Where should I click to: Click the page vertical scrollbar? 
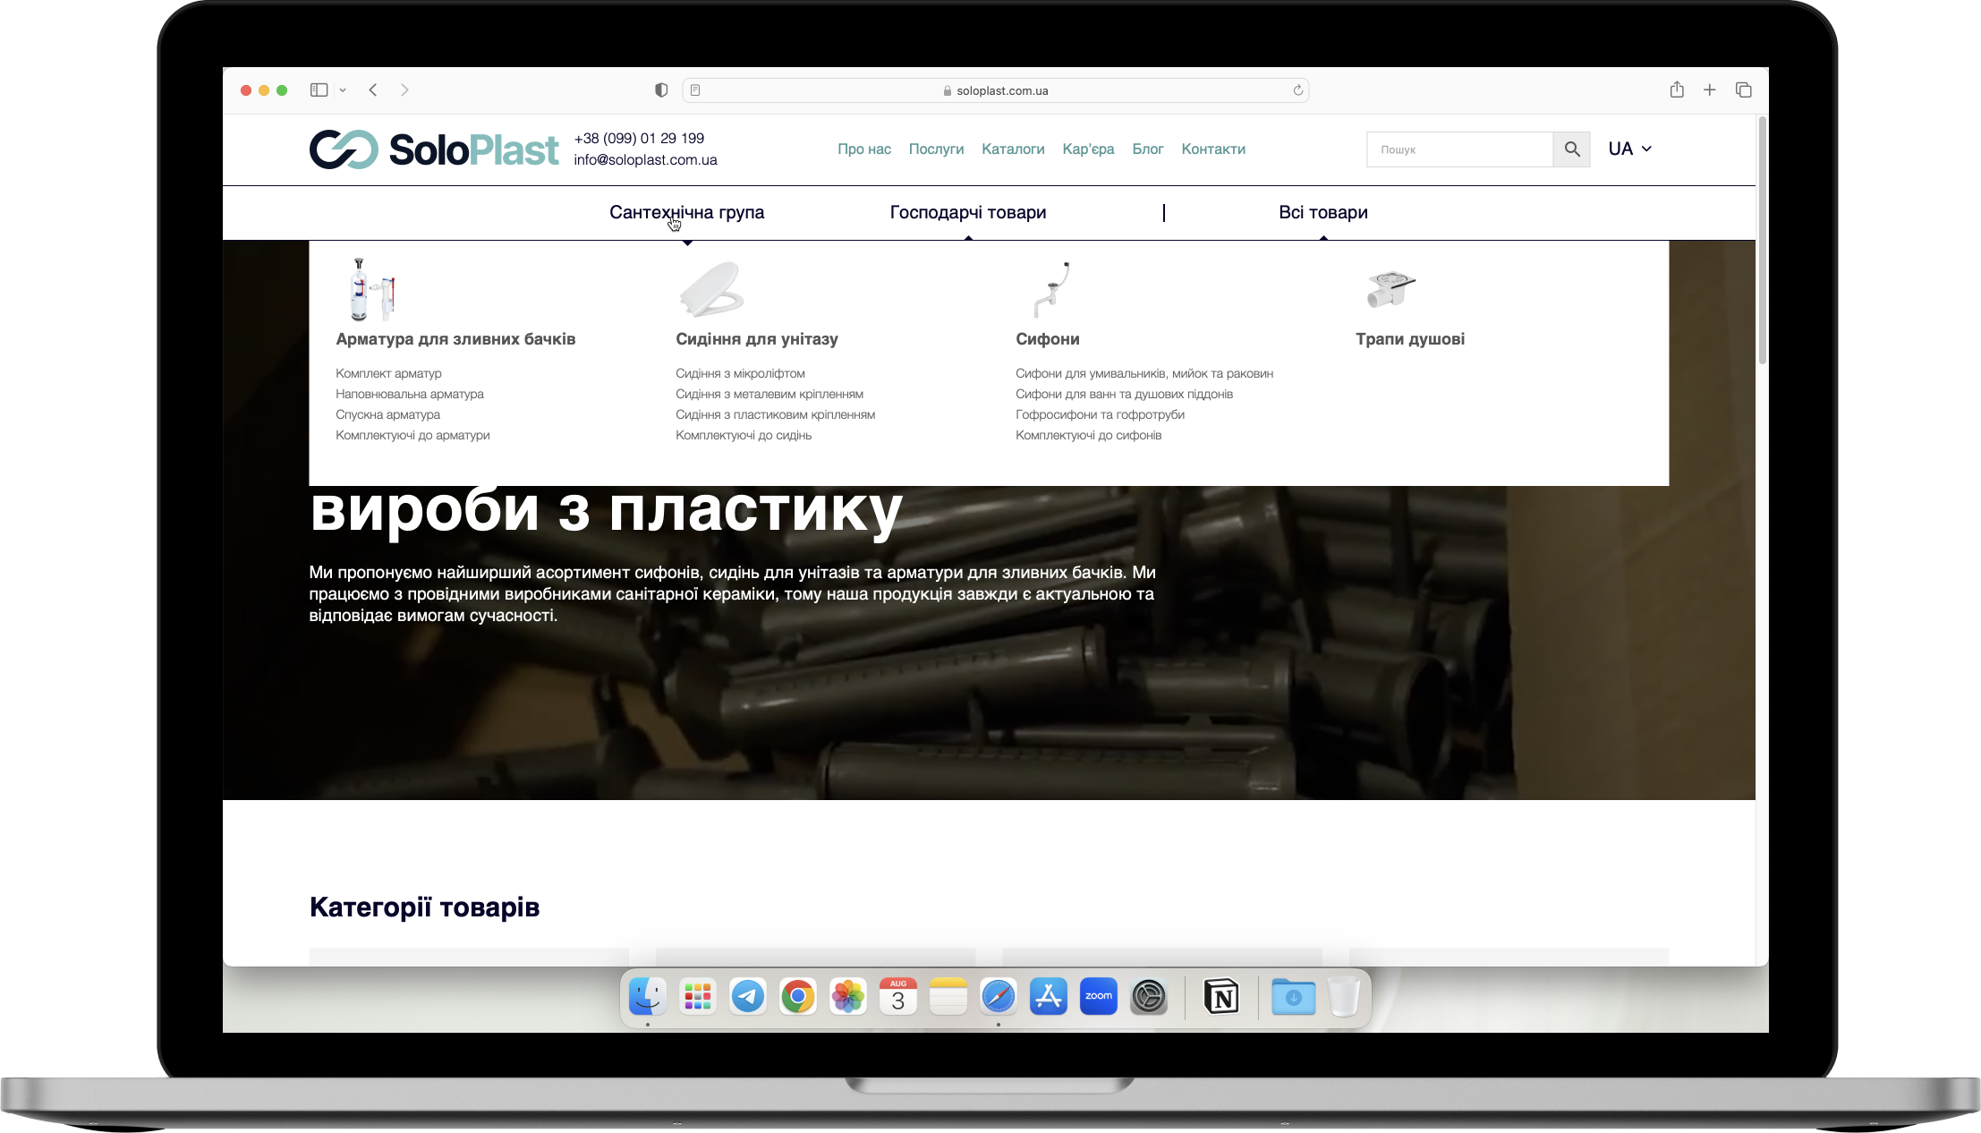[x=1762, y=242]
